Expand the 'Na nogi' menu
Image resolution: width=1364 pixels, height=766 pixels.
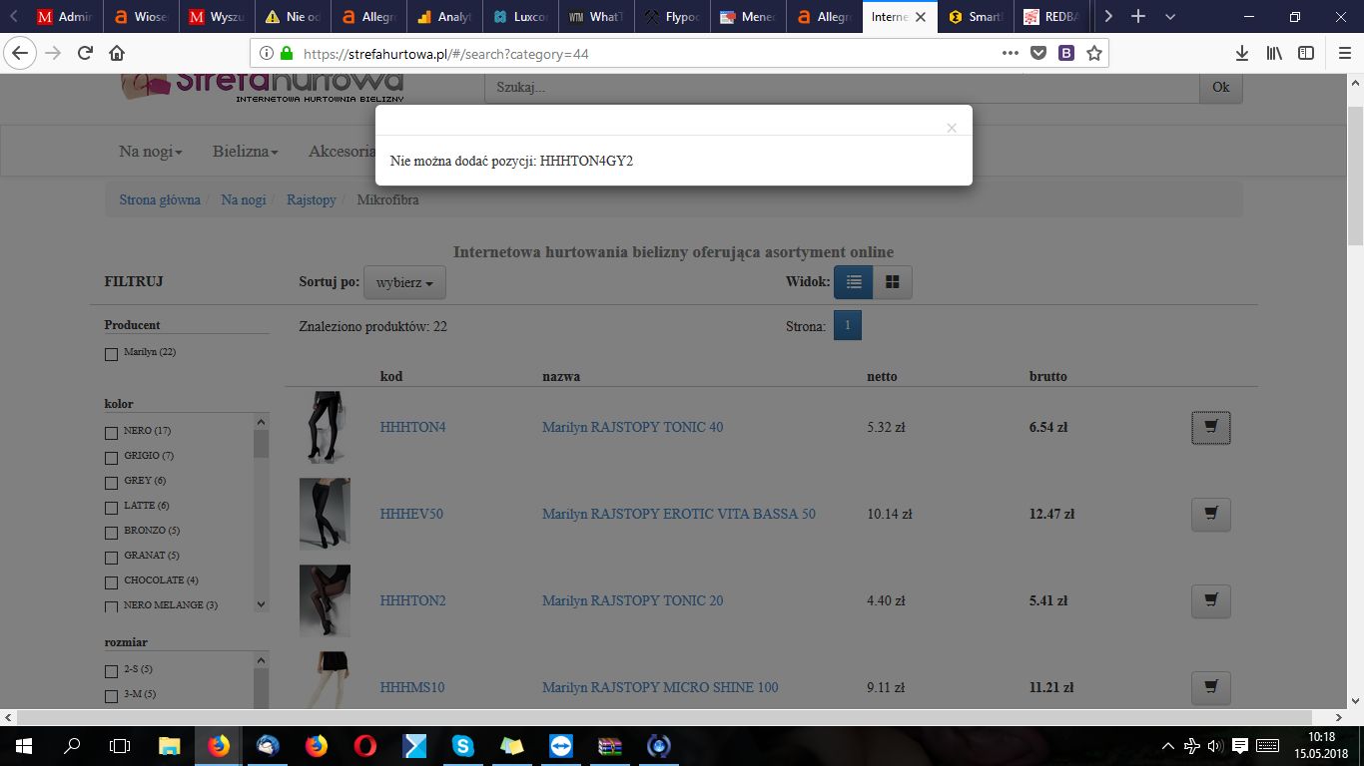tap(151, 152)
